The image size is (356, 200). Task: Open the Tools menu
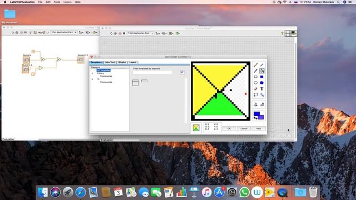pyautogui.click(x=57, y=2)
